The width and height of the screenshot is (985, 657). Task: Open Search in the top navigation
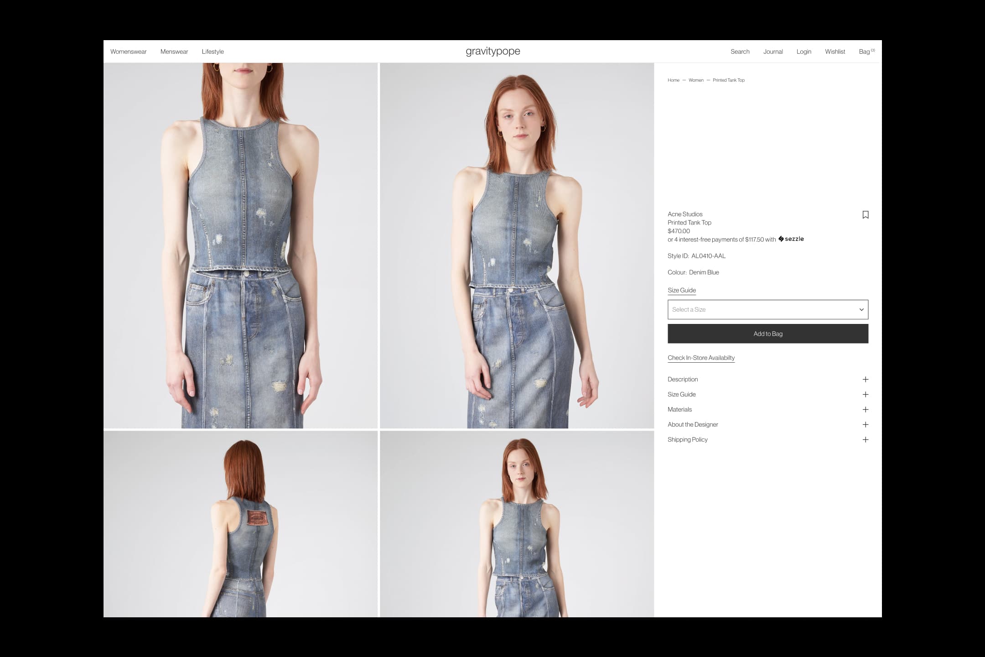(740, 52)
